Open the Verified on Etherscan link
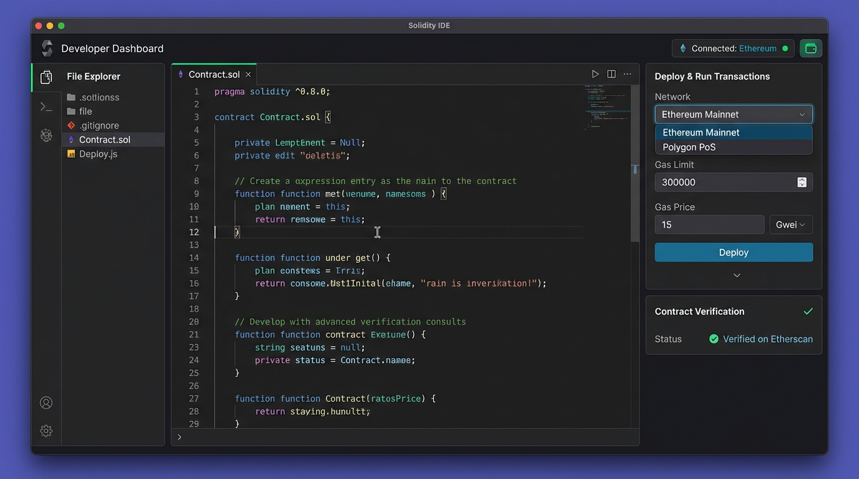This screenshot has height=479, width=859. click(x=767, y=339)
